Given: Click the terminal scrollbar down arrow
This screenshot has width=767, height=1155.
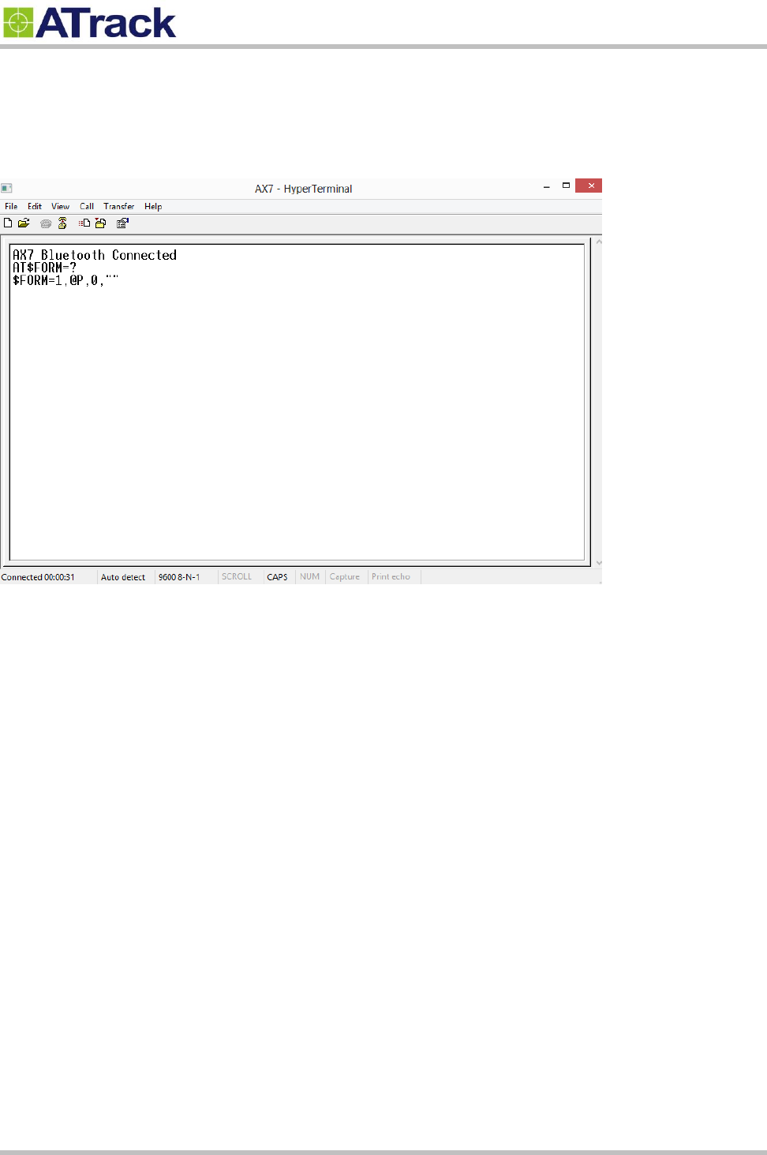Looking at the screenshot, I should (x=599, y=562).
